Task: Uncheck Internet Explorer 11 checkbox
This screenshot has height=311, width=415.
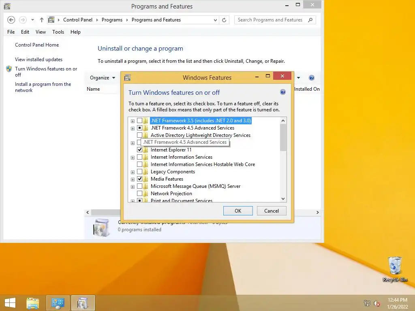Action: click(x=139, y=150)
